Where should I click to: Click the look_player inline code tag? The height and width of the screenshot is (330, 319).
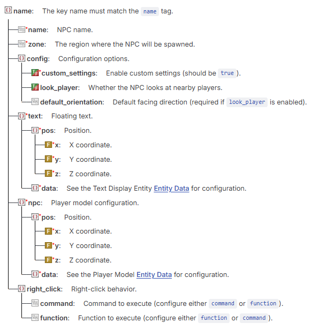247,102
